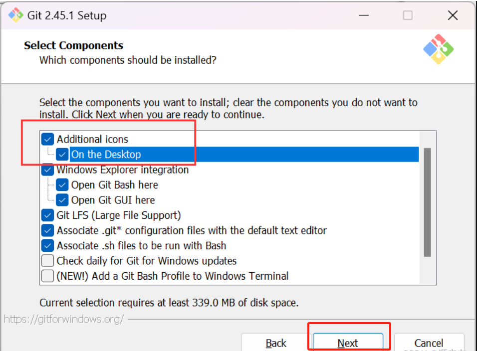Uncheck Open Git Bash here option
This screenshot has width=477, height=351.
coord(62,185)
